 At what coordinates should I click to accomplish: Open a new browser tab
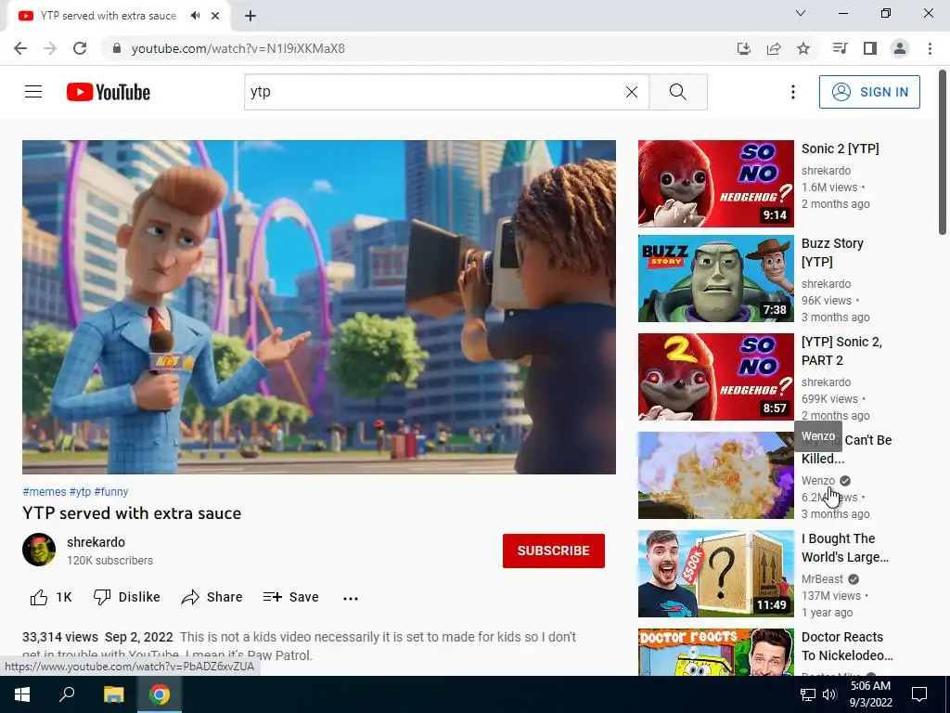250,16
